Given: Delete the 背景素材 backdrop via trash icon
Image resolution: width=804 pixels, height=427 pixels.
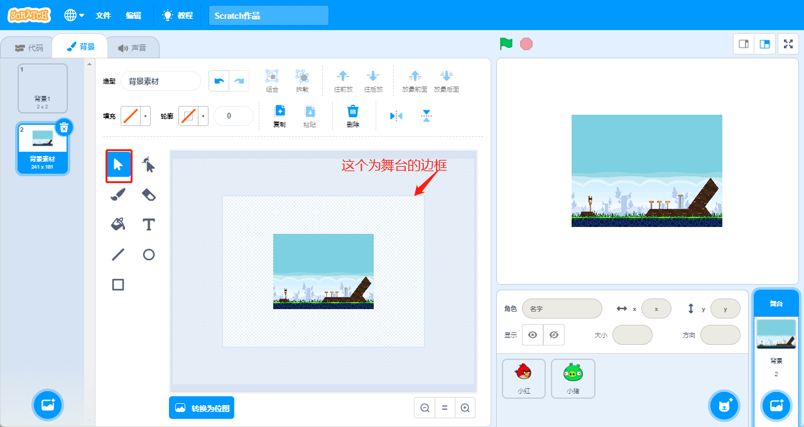Looking at the screenshot, I should pos(63,127).
